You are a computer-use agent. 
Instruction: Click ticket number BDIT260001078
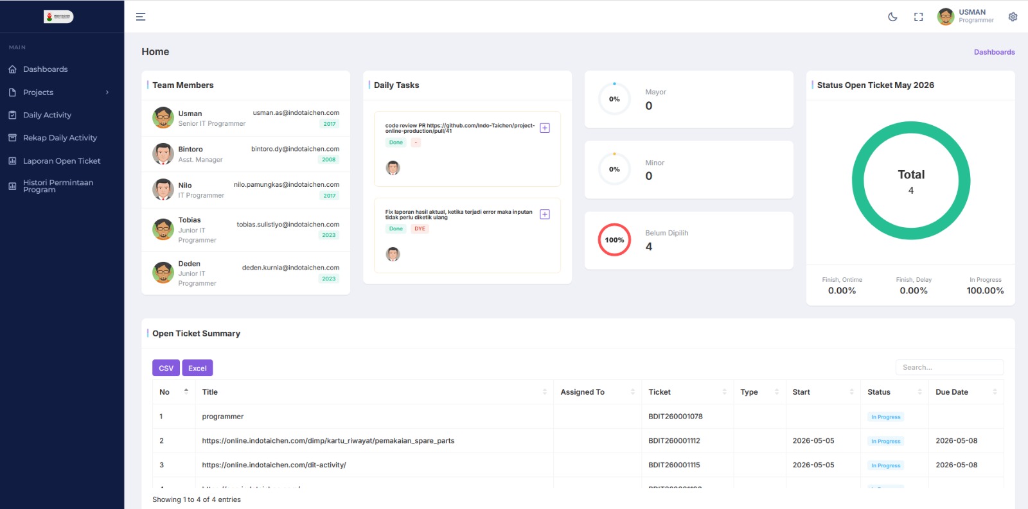[x=675, y=417]
